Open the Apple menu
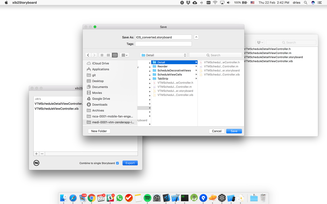 tap(6, 2)
